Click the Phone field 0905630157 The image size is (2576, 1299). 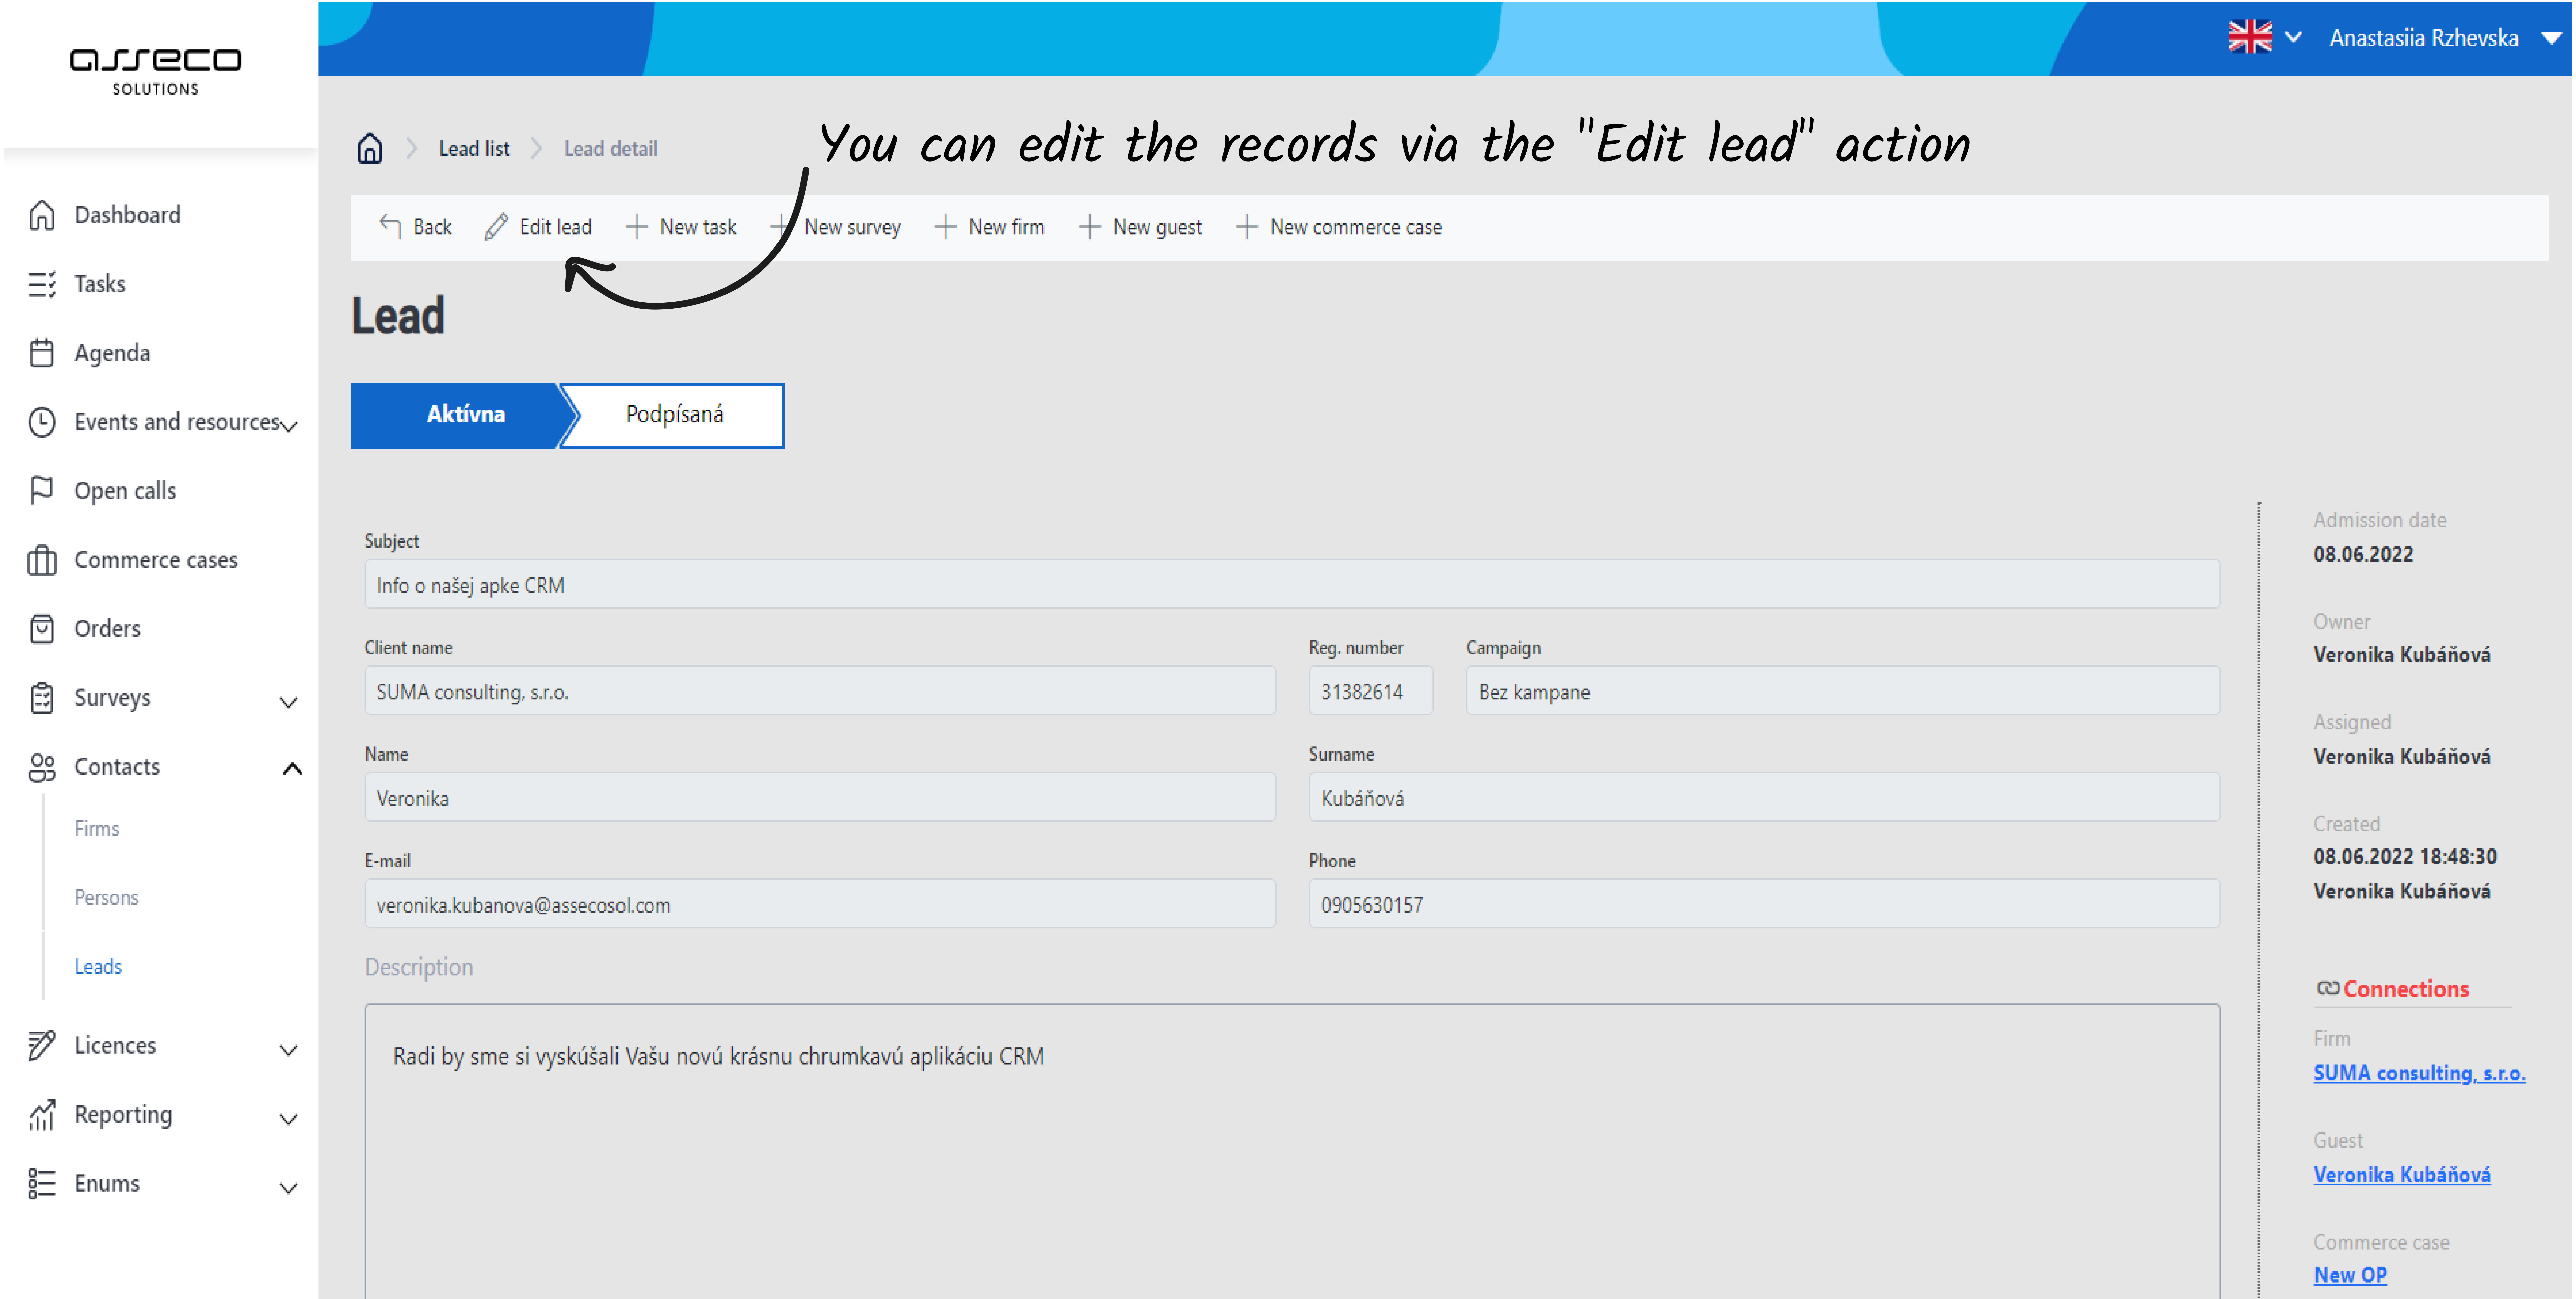(1764, 904)
